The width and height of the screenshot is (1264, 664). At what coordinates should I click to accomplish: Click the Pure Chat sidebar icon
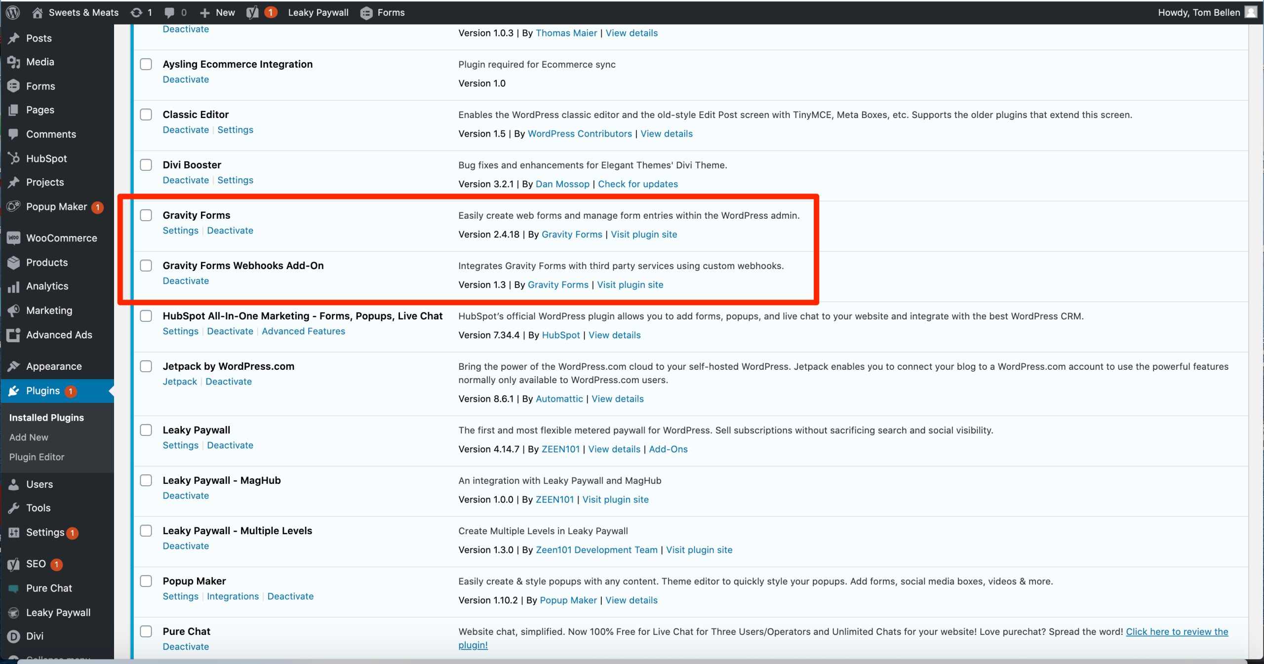pyautogui.click(x=14, y=588)
